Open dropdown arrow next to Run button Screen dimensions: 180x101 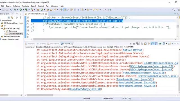coord(23,10)
